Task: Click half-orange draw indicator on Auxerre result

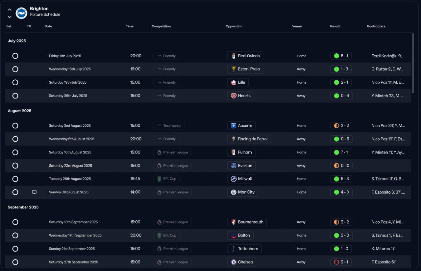Action: click(336, 126)
